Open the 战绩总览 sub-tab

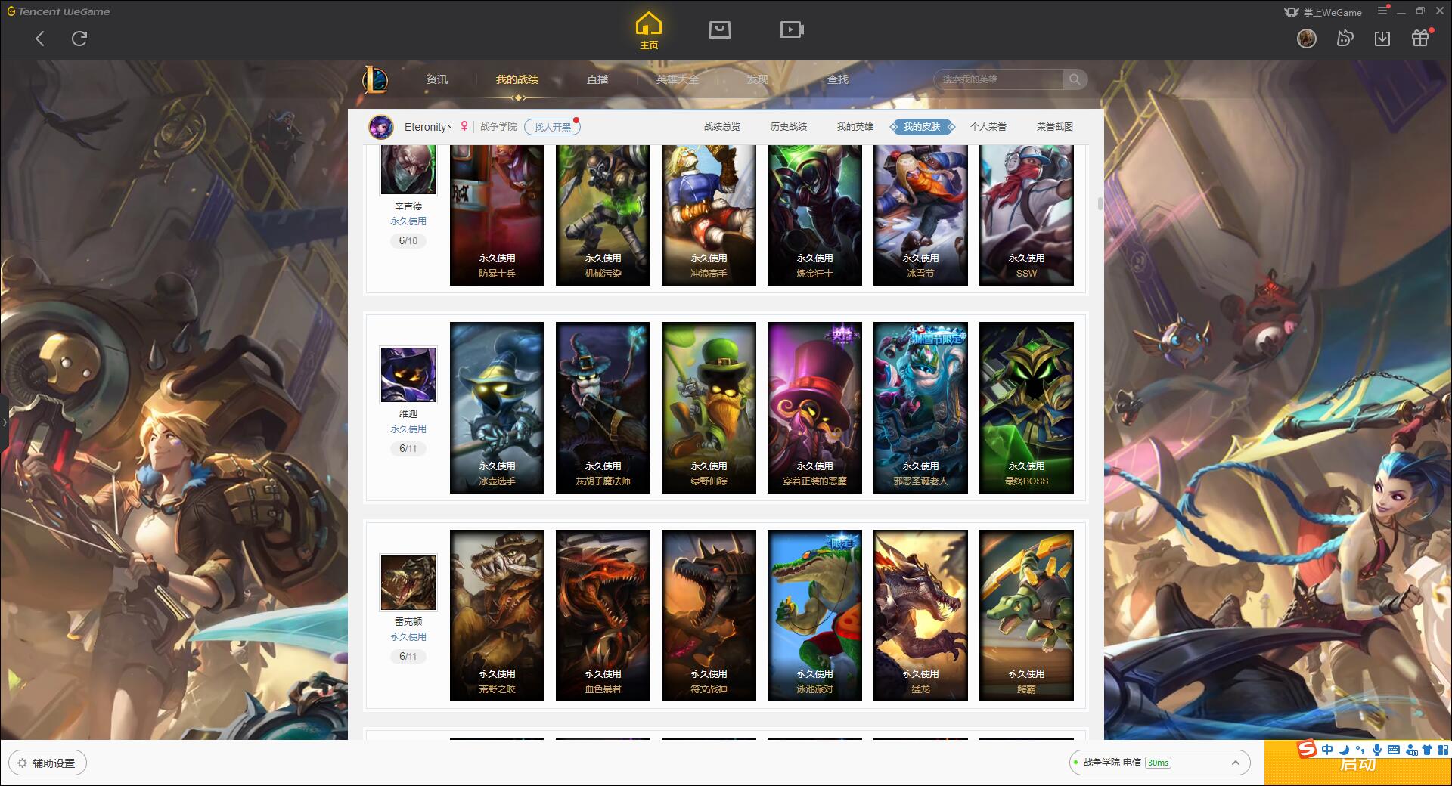click(722, 127)
